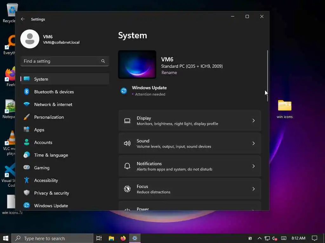Viewport: 325px width, 243px height.
Task: Click the Settings gear on taskbar
Action: click(x=135, y=238)
